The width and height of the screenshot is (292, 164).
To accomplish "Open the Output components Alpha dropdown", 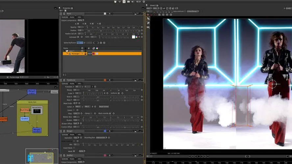I will [81, 20].
